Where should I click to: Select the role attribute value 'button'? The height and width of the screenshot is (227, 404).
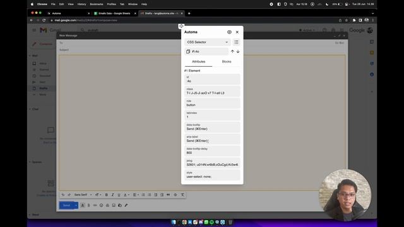point(212,103)
